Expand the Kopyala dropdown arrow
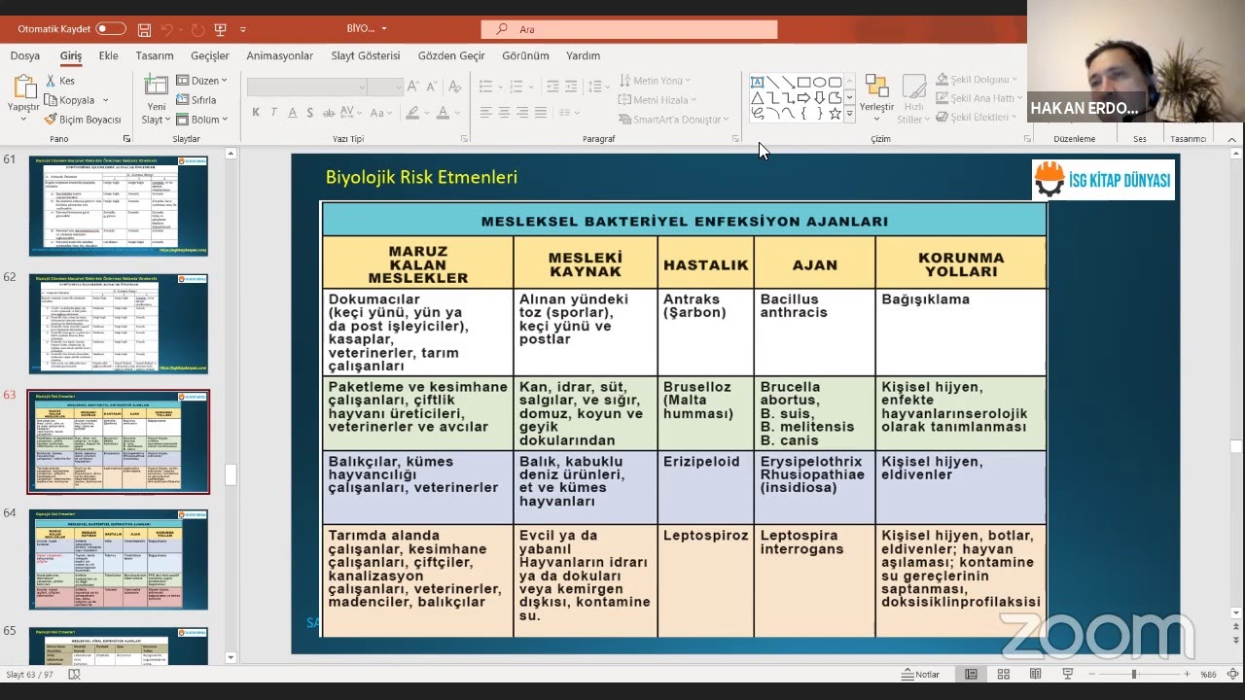This screenshot has width=1245, height=700. 105,100
